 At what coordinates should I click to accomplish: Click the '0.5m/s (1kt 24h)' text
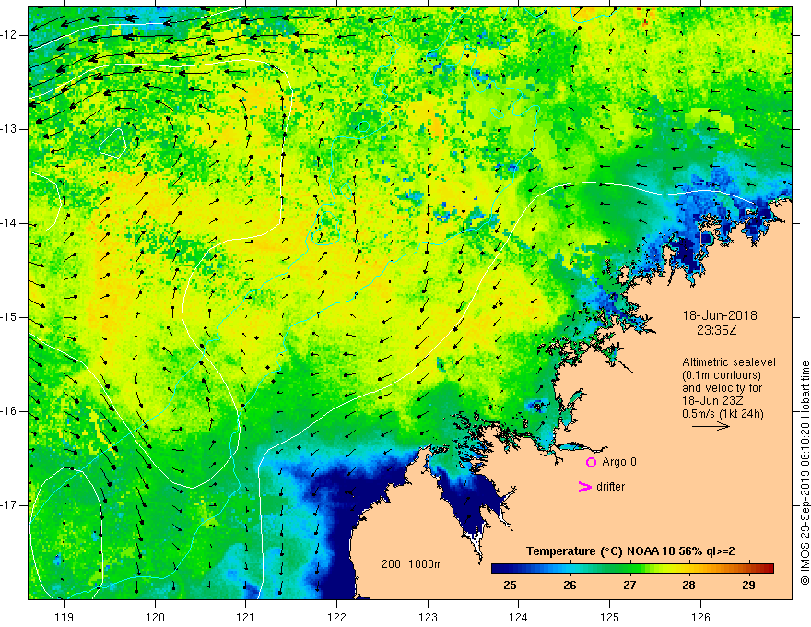(723, 414)
